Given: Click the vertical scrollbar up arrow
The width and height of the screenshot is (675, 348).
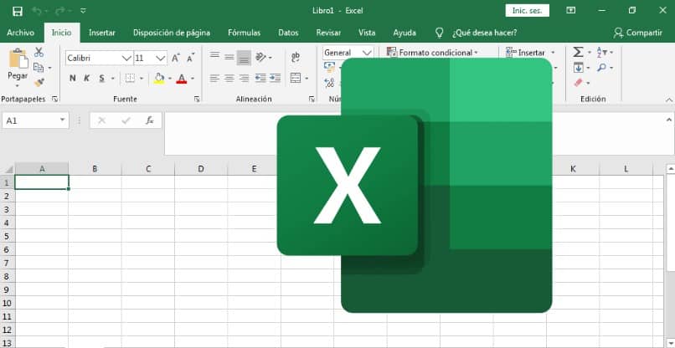Looking at the screenshot, I should (671, 169).
